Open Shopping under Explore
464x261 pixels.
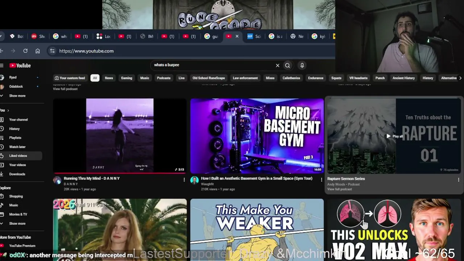pyautogui.click(x=16, y=196)
